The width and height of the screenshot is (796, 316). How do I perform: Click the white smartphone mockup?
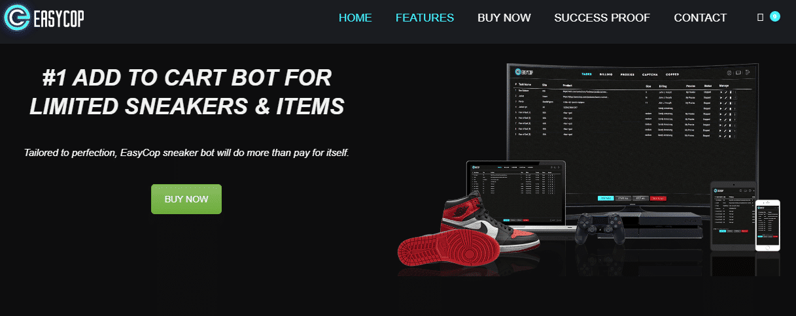[768, 225]
